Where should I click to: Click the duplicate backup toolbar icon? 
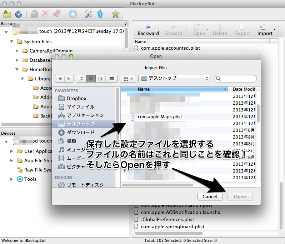tap(34, 14)
